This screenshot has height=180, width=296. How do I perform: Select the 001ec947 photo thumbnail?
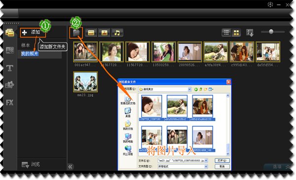click(x=85, y=52)
